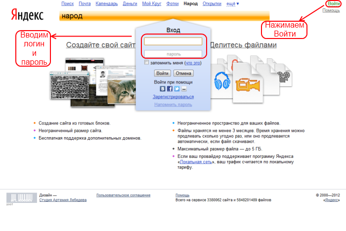
Task: Show more social login options icon
Action: click(184, 89)
